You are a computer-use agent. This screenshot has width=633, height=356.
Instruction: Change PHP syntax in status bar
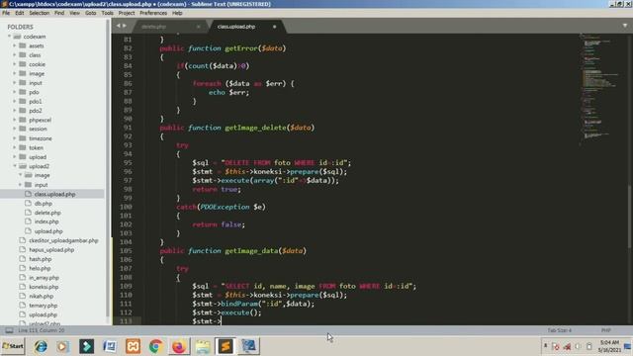tap(605, 330)
